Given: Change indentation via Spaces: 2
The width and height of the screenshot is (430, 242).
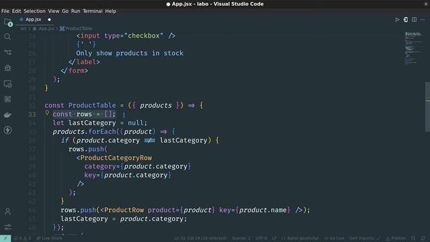Looking at the screenshot, I should tap(241, 239).
